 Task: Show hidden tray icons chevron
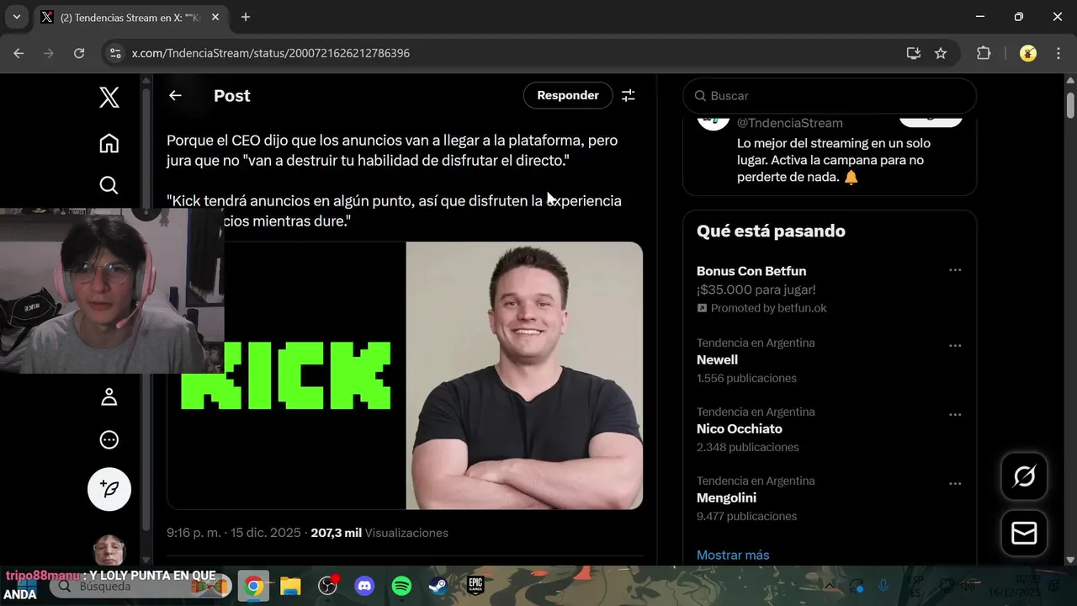click(829, 586)
